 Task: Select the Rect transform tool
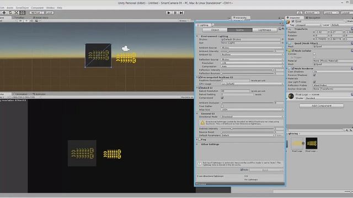tap(22, 13)
